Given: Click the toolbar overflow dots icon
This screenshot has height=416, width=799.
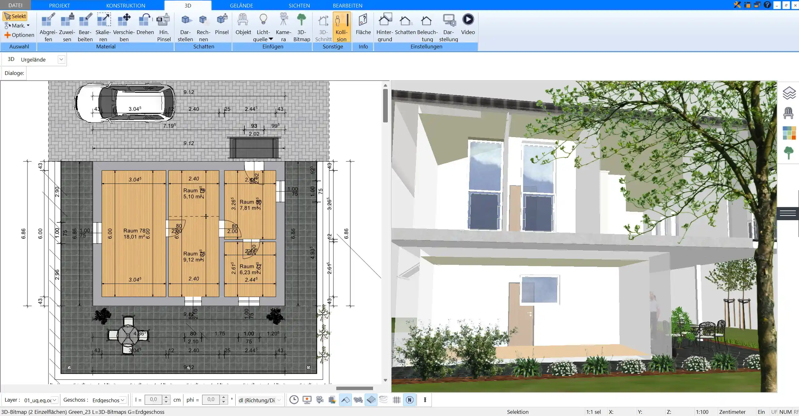Looking at the screenshot, I should pos(425,400).
